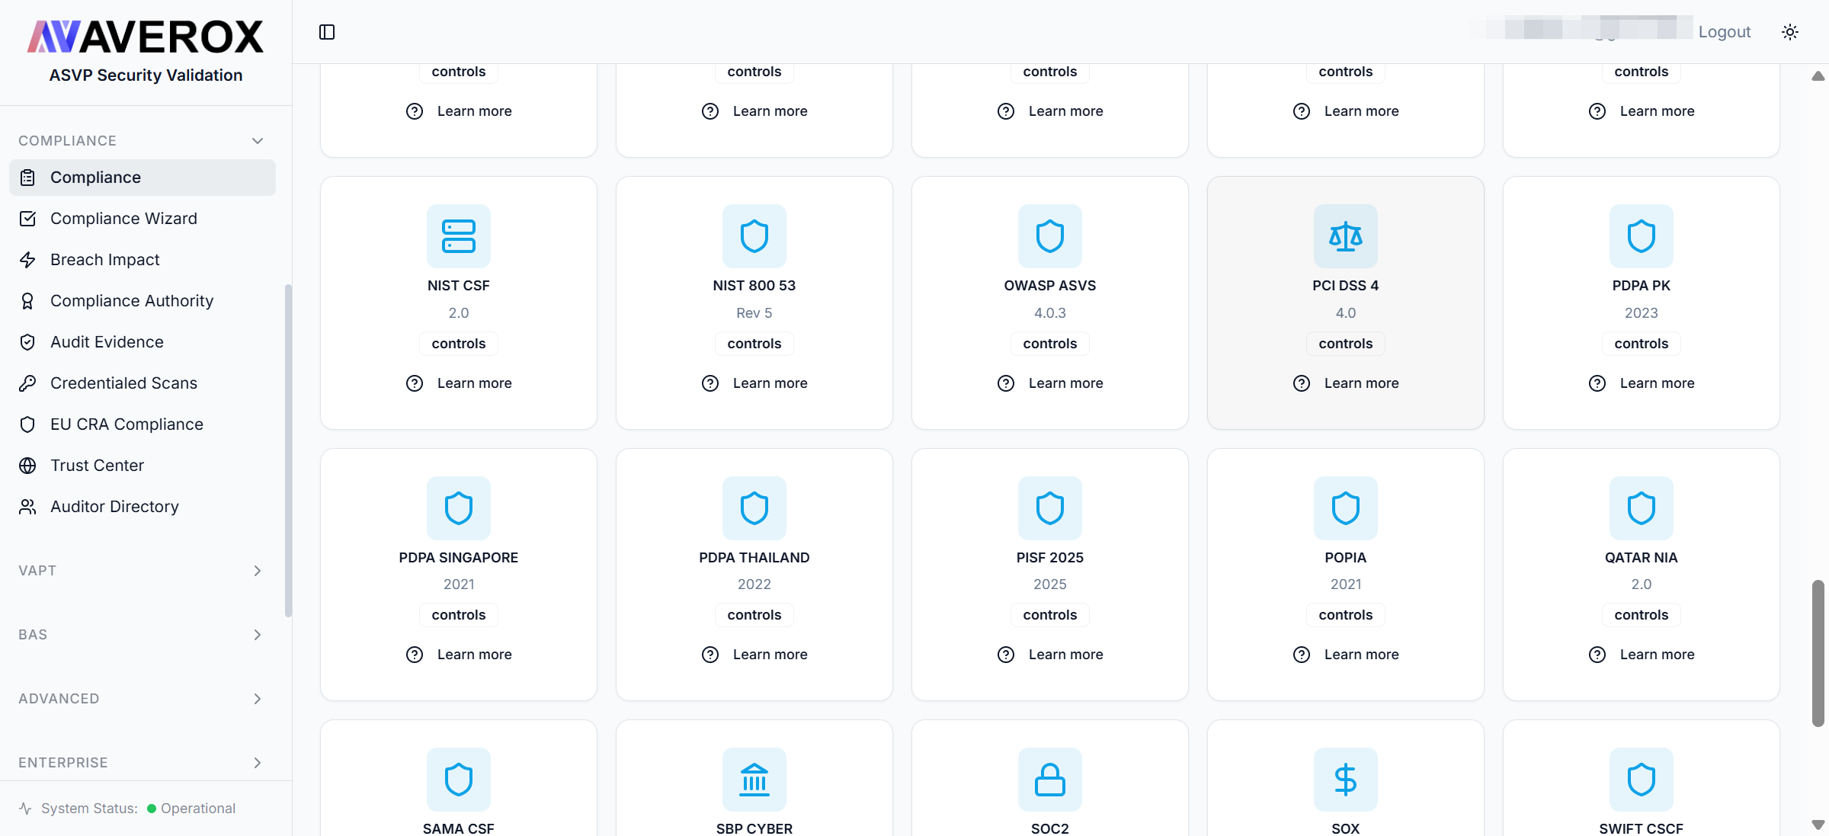Viewport: 1829px width, 836px height.
Task: Click controls badge on QATAR NIA card
Action: [1642, 615]
